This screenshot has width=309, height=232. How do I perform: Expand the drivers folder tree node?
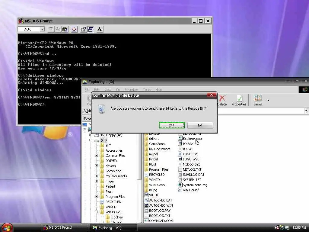click(96, 166)
